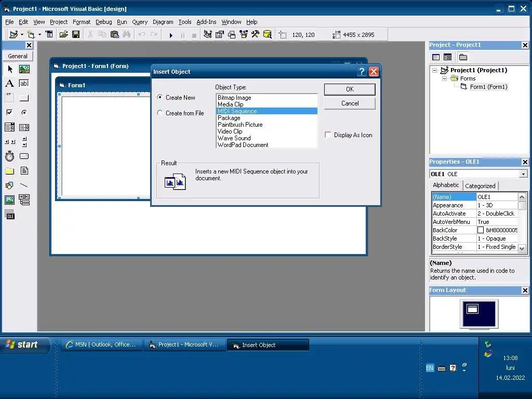Click the EN language indicator in tray

point(430,368)
